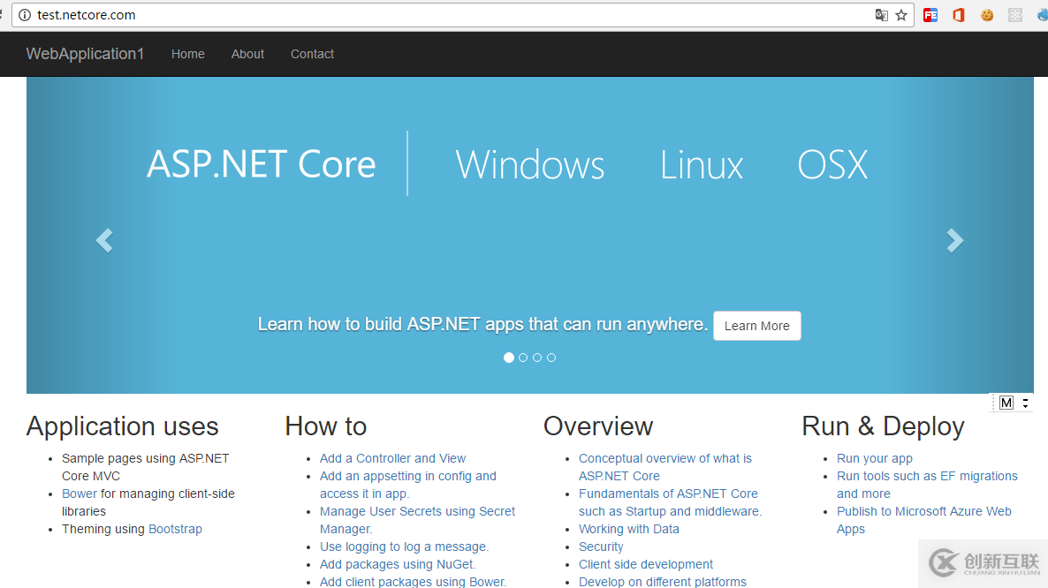
Task: Click the Linux text in banner
Action: [x=702, y=165]
